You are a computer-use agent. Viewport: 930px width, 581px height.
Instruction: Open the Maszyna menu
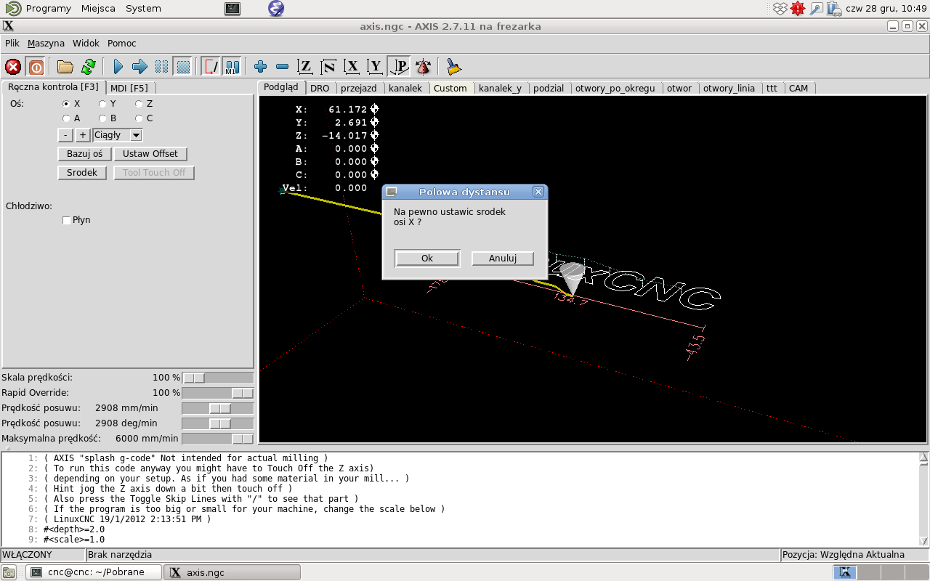pyautogui.click(x=46, y=44)
